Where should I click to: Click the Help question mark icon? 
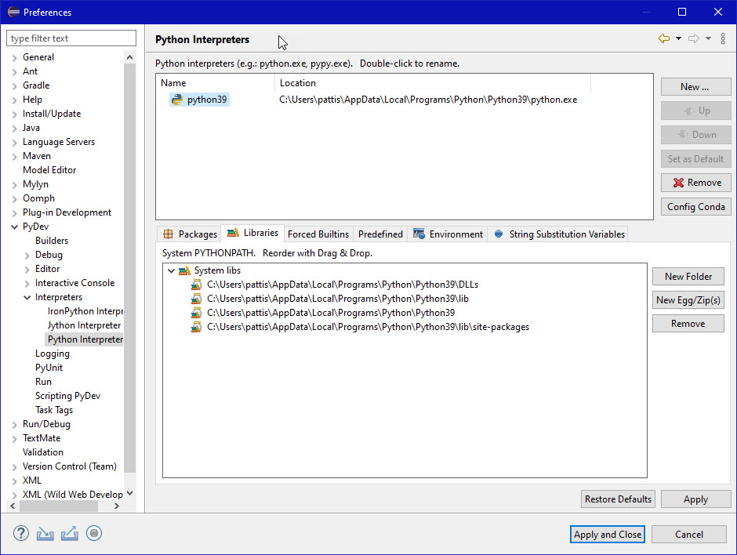21,534
